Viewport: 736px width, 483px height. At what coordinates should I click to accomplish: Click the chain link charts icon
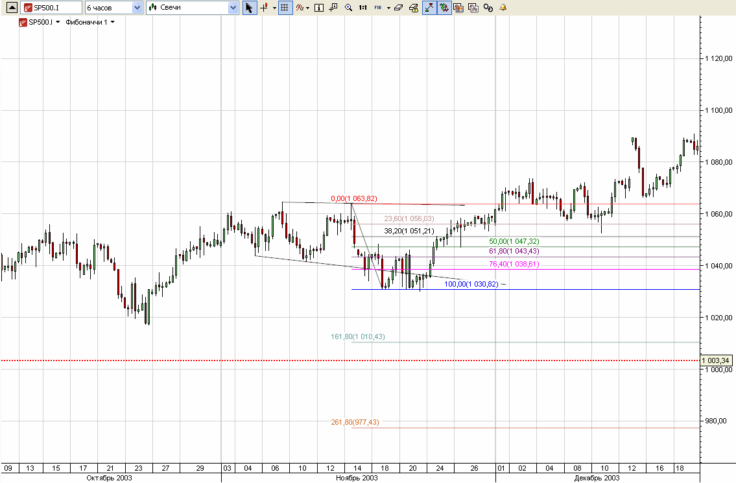tap(488, 8)
